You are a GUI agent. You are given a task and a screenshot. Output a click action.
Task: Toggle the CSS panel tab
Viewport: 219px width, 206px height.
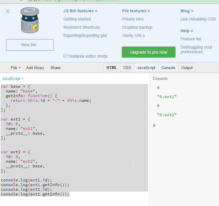[x=127, y=68]
